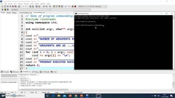Select the commandArgs.cpp editor tab
Screen dimensions: 175x98
click(x=39, y=13)
